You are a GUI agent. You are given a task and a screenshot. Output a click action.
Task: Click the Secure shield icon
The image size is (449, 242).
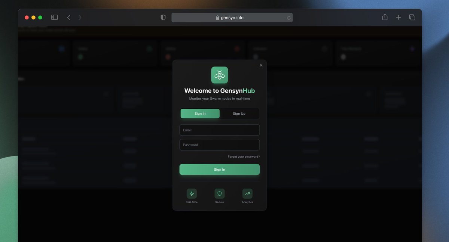[x=220, y=193]
